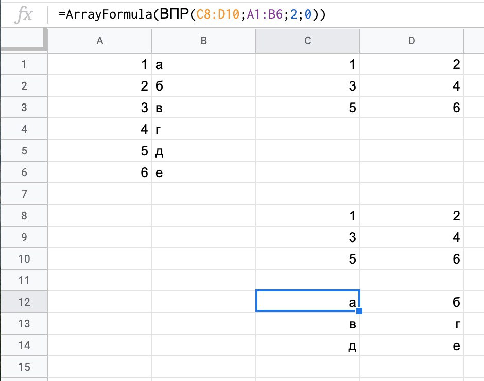This screenshot has height=381, width=484.
Task: Select row 4 header
Action: tap(24, 129)
